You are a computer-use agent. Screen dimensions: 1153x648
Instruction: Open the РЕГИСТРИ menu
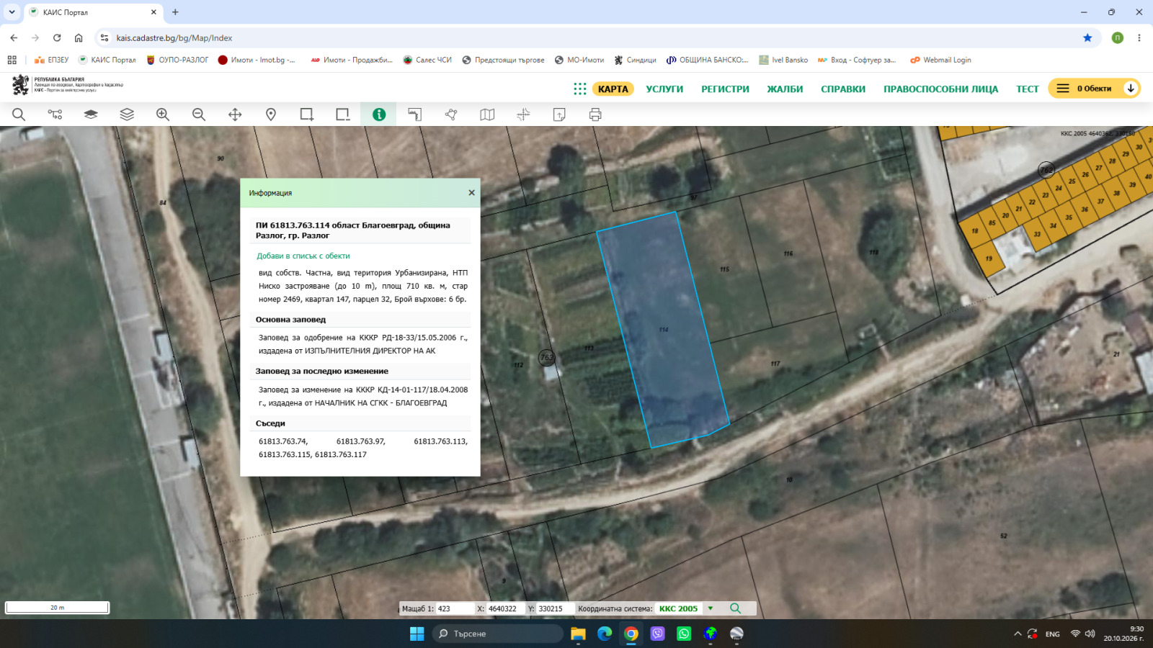[x=725, y=89]
